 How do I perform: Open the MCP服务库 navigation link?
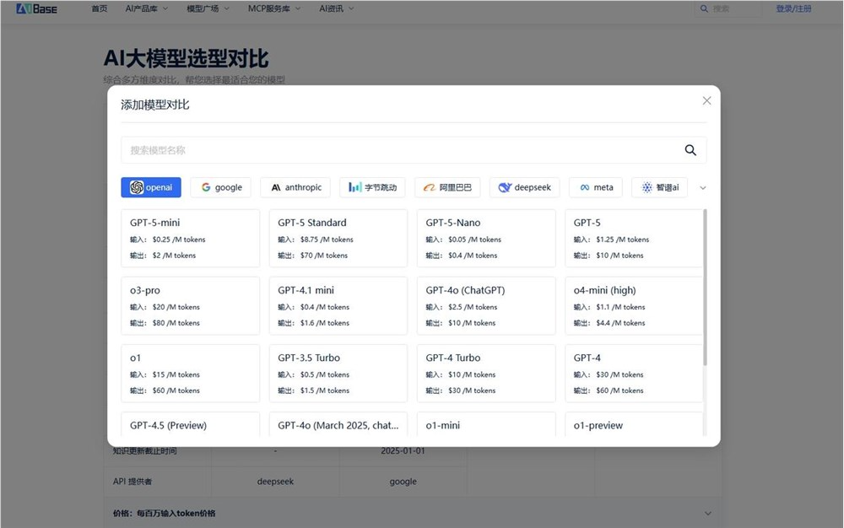tap(268, 8)
